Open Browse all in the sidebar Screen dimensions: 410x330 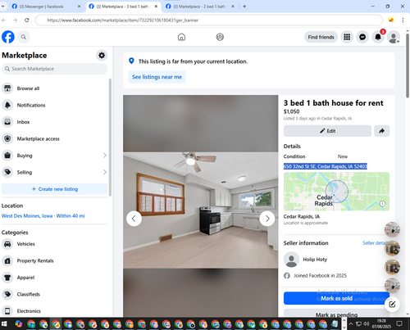[55, 88]
